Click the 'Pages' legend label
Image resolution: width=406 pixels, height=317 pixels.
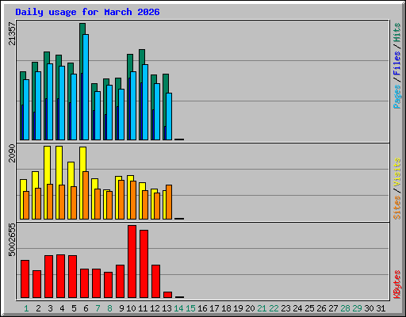click(x=397, y=97)
